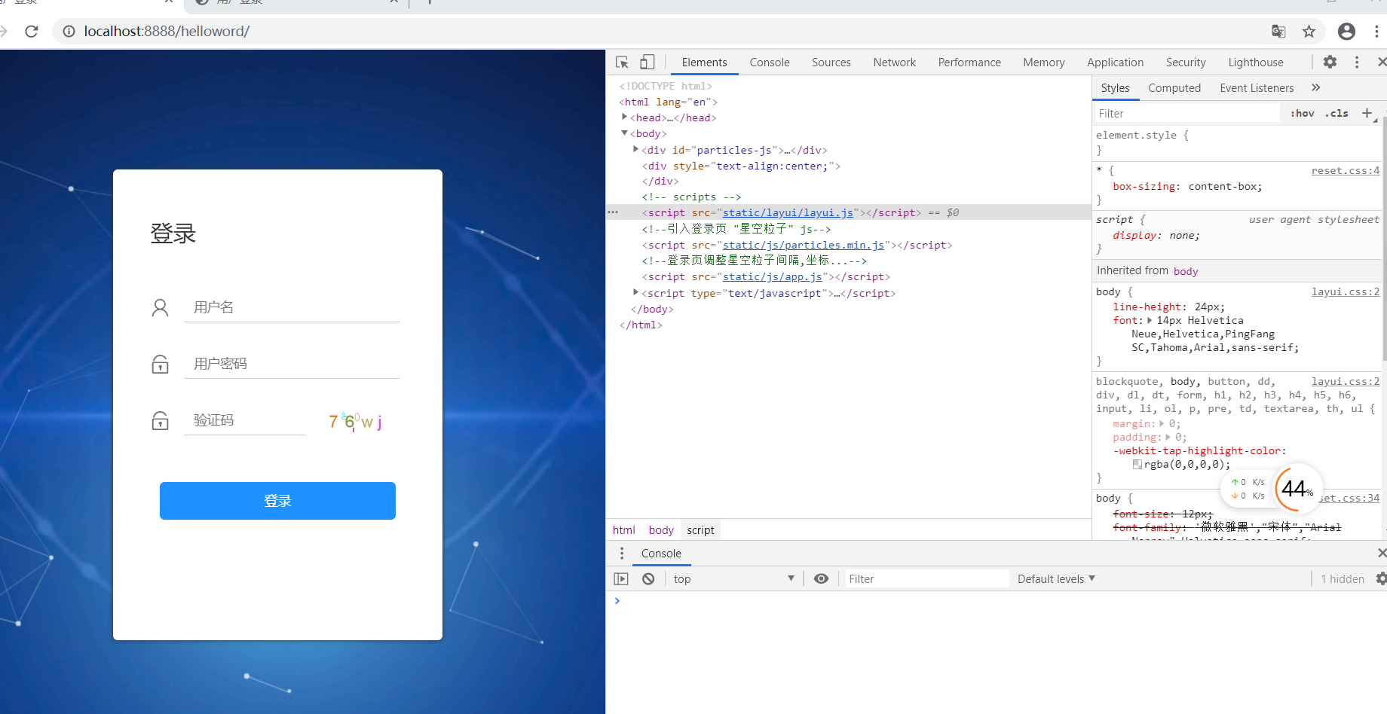Focus the console Filter input

click(926, 578)
